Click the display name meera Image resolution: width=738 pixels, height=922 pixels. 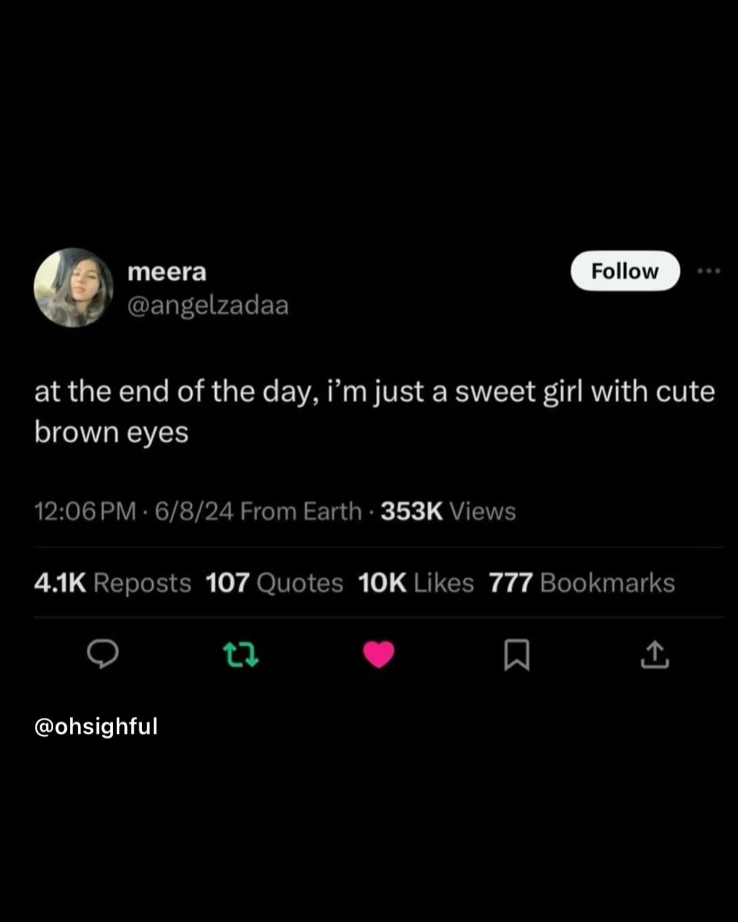[166, 272]
